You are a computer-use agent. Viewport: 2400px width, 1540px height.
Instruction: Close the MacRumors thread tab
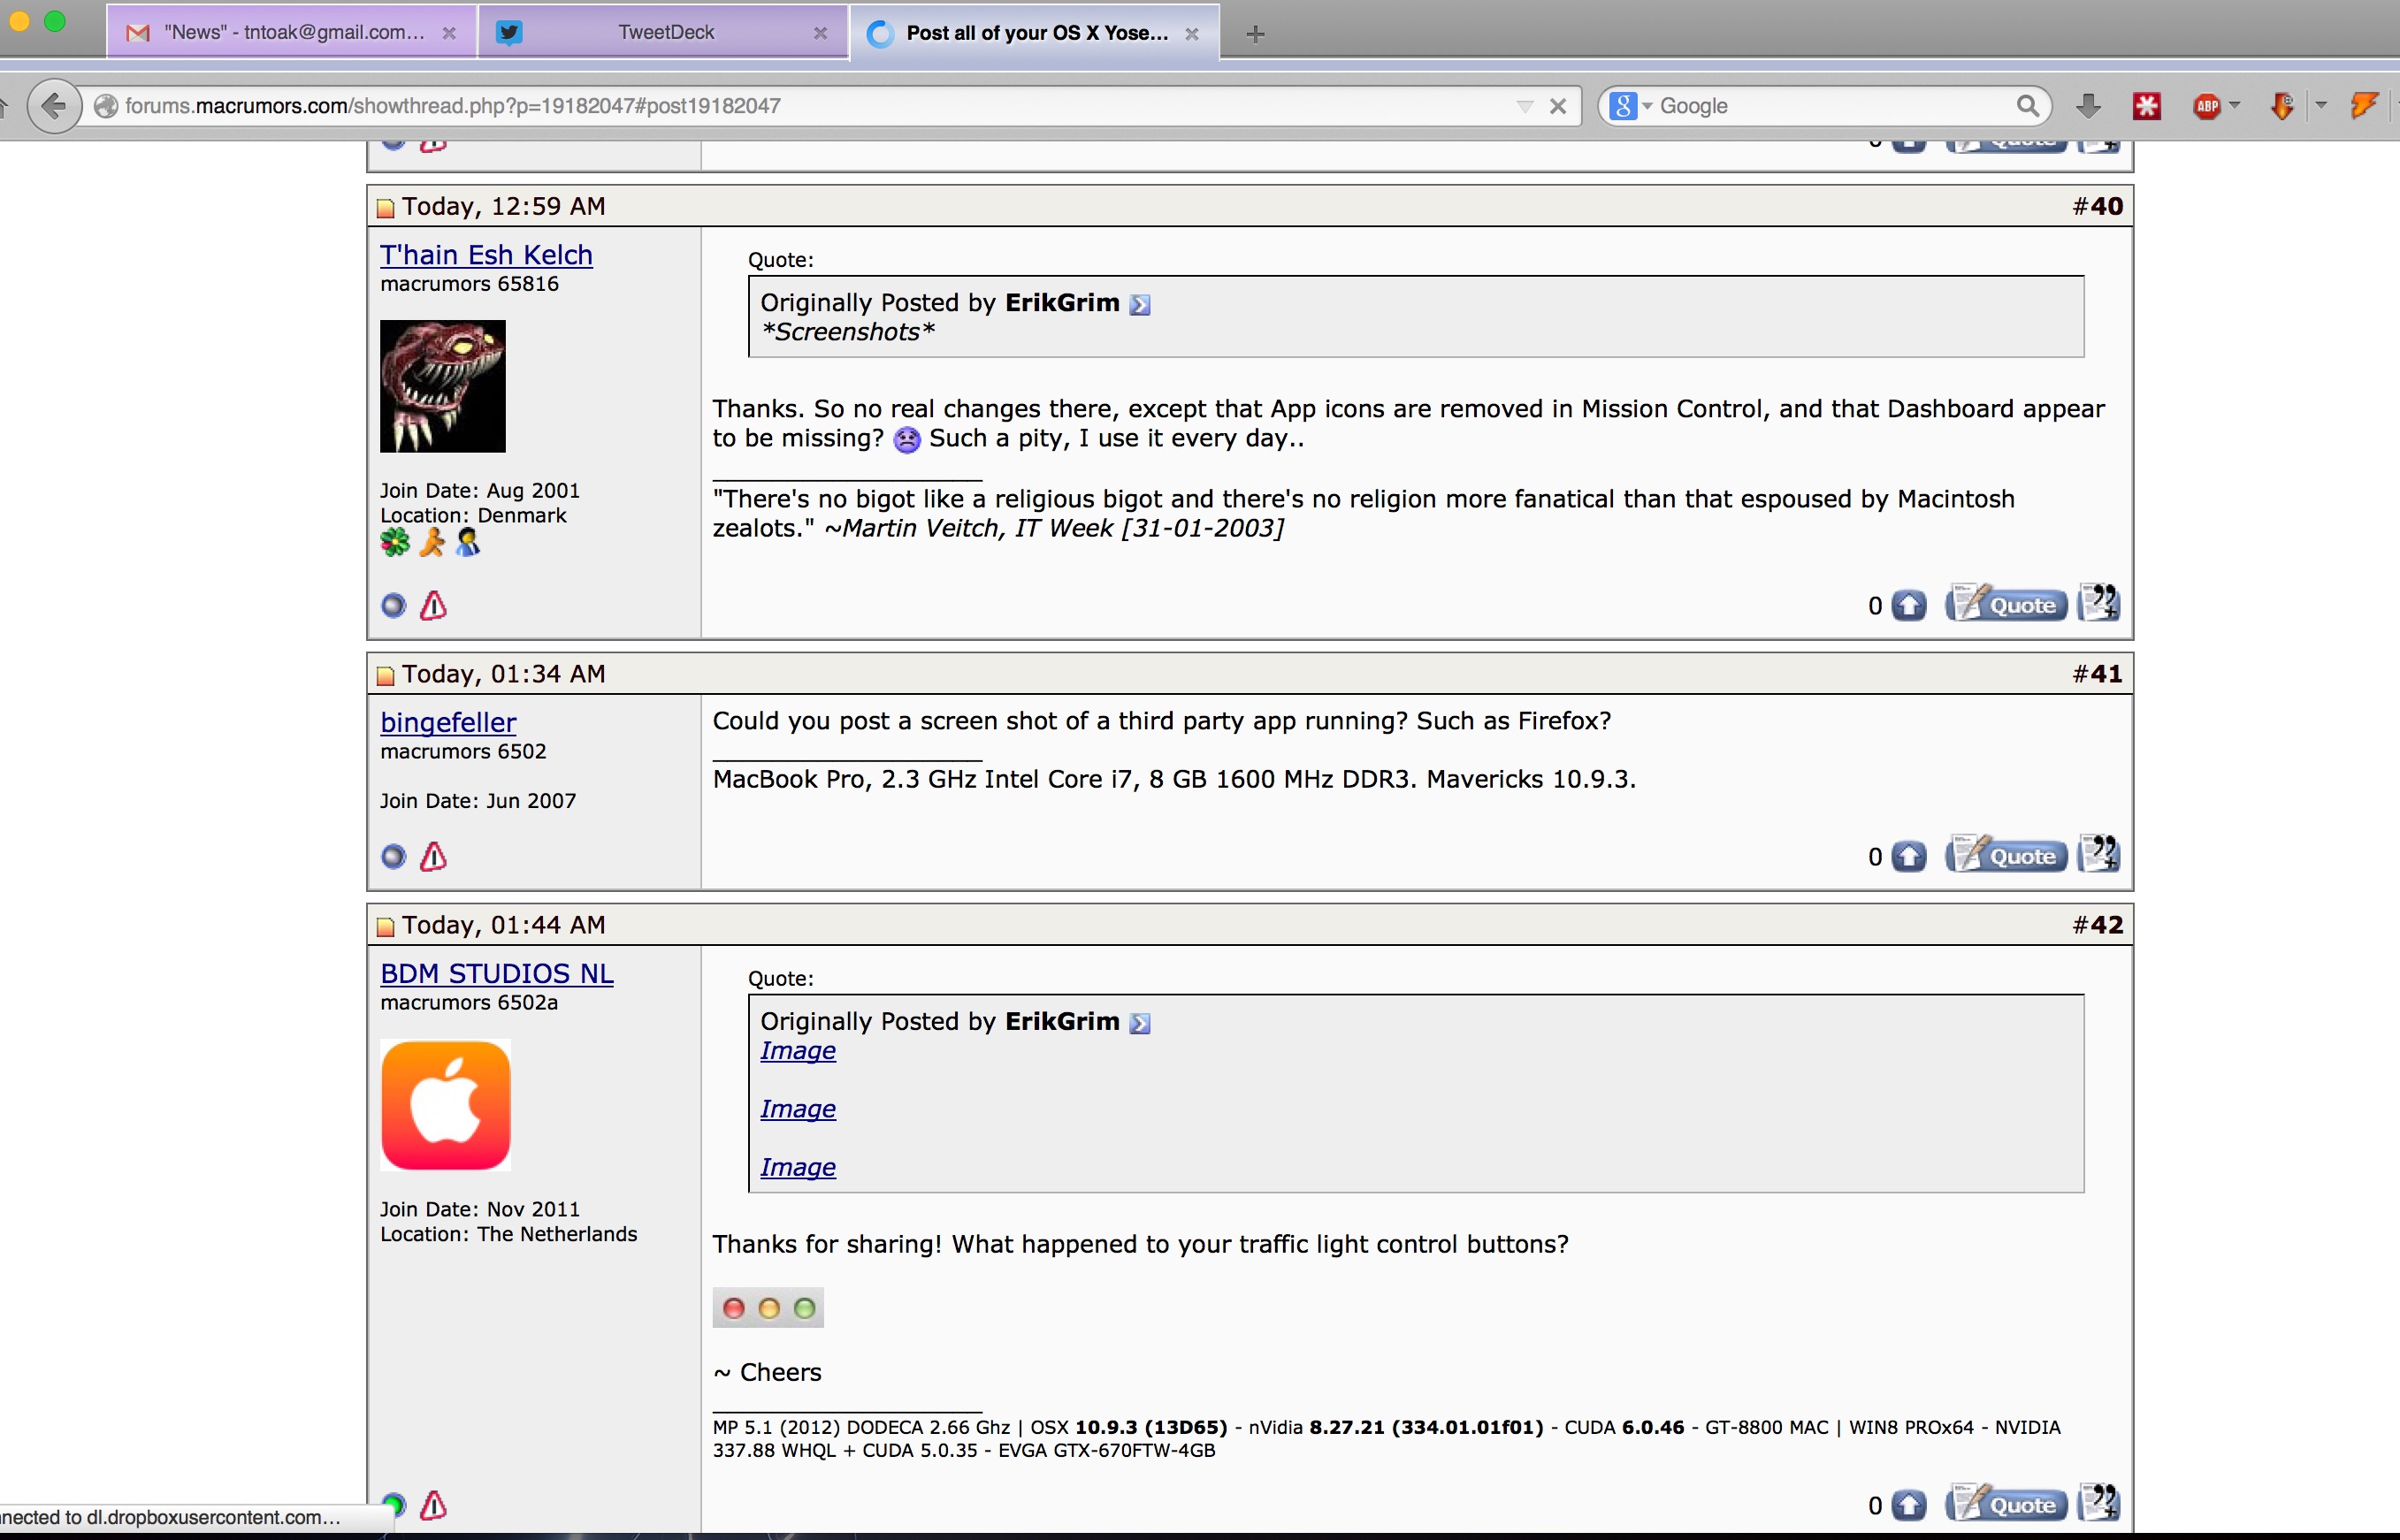[1191, 33]
